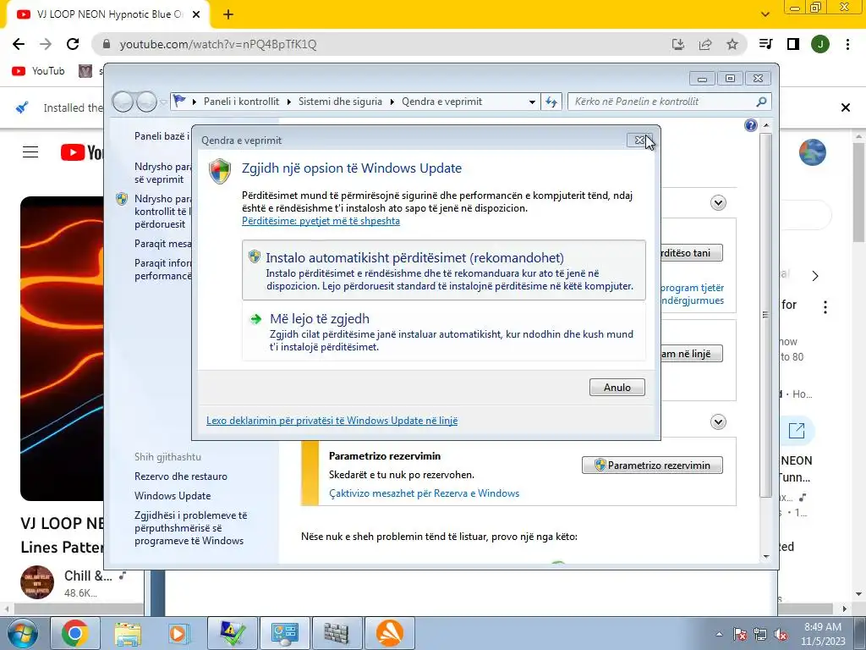Click the Control Panel help question-mark icon
866x650 pixels.
click(751, 125)
